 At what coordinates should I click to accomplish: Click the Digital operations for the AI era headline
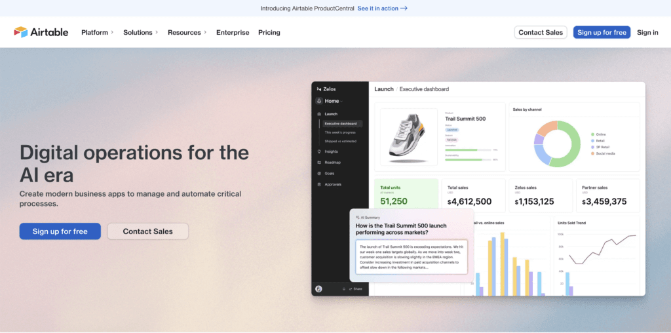(x=134, y=164)
